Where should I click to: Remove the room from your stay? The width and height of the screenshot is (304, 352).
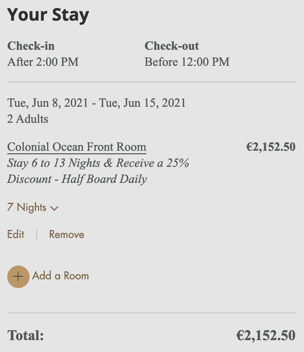pos(67,234)
